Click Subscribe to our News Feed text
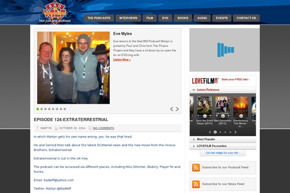This screenshot has width=290, height=193. (223, 184)
